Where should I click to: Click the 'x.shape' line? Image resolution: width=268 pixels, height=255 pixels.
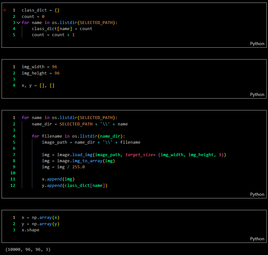[30, 230]
